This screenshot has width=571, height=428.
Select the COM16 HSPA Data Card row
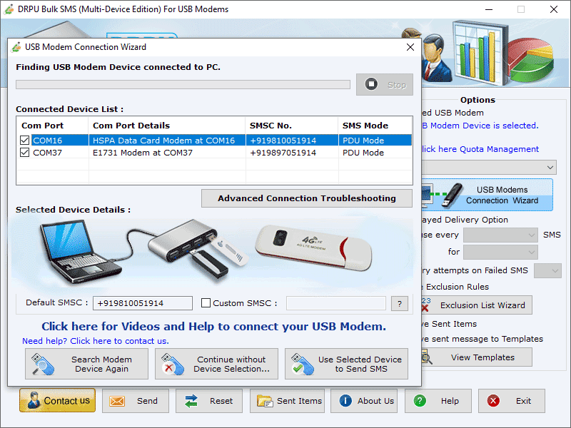164,140
